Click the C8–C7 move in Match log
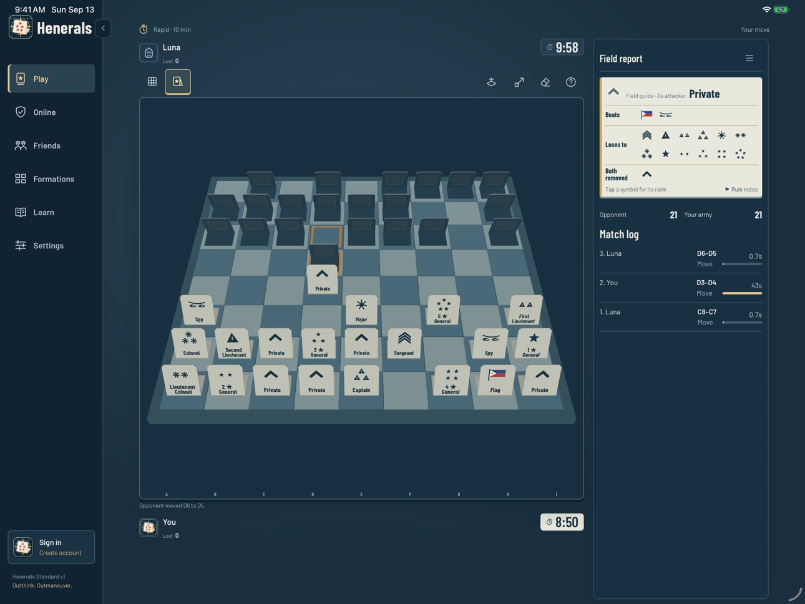Viewport: 805px width, 604px height. click(x=681, y=317)
